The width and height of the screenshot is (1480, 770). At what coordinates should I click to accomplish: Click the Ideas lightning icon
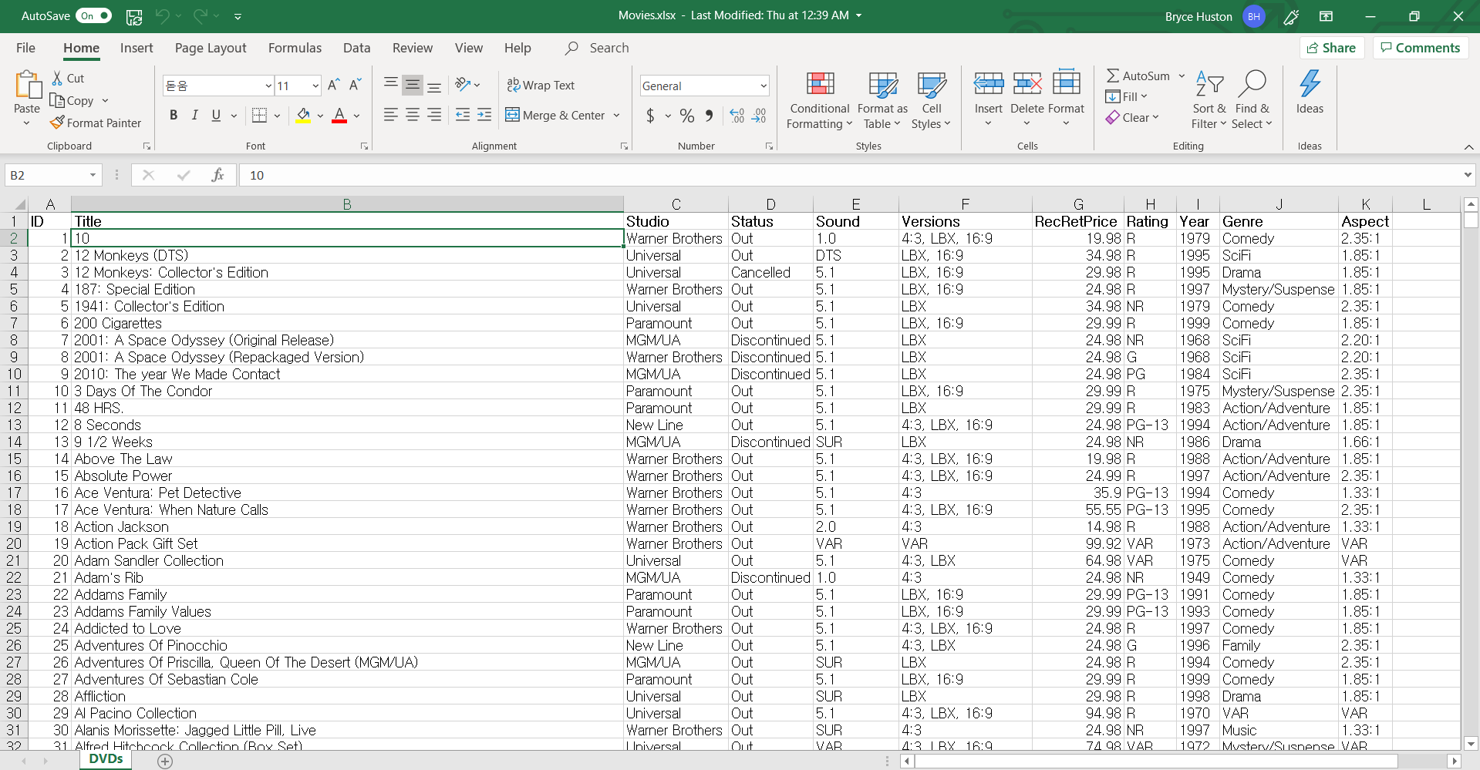(1310, 85)
